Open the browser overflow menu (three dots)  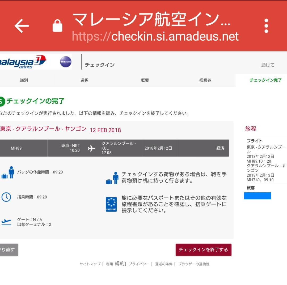coord(266,26)
